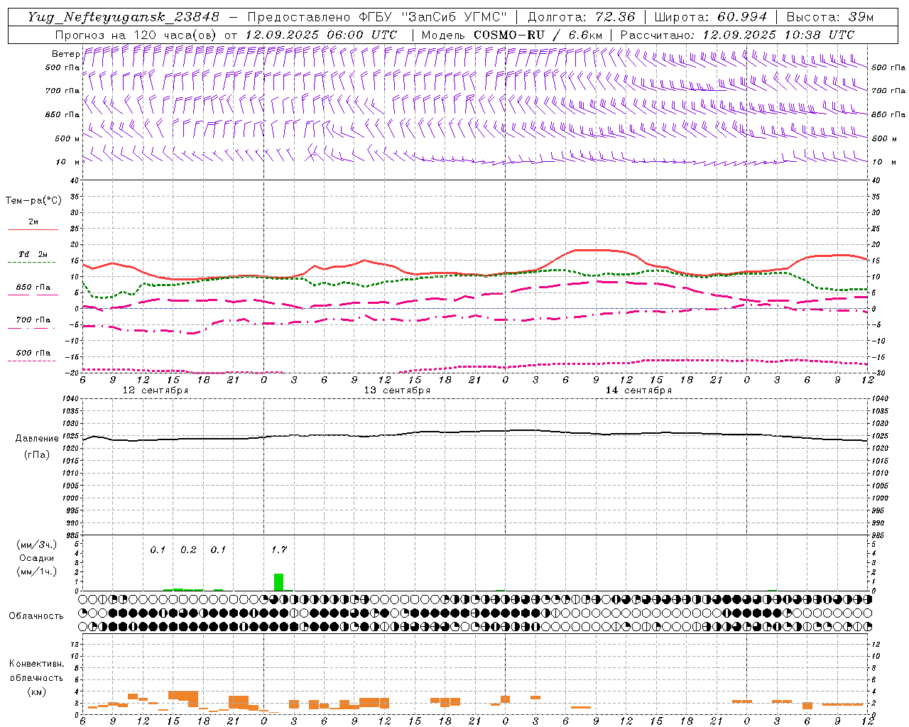Click the 500 м wind level label on left
Screen dimensions: 909x727
point(67,138)
